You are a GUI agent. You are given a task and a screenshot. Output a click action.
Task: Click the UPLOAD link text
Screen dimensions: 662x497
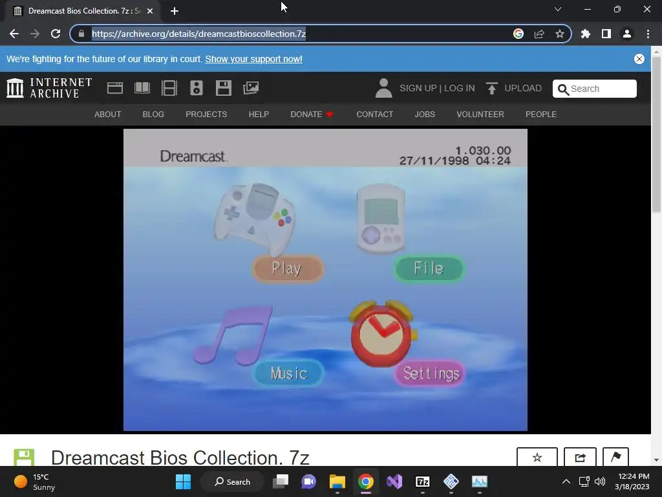[x=523, y=88]
